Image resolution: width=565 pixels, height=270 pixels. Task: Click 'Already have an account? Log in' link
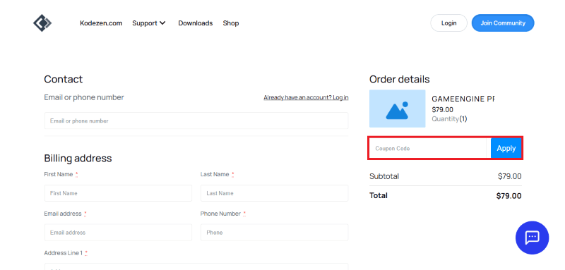click(x=306, y=97)
